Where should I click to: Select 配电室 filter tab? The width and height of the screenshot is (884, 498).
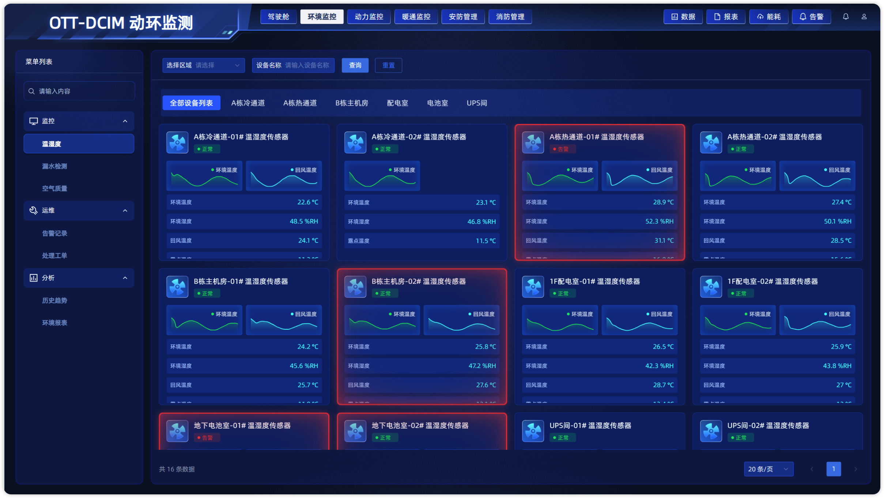click(397, 103)
